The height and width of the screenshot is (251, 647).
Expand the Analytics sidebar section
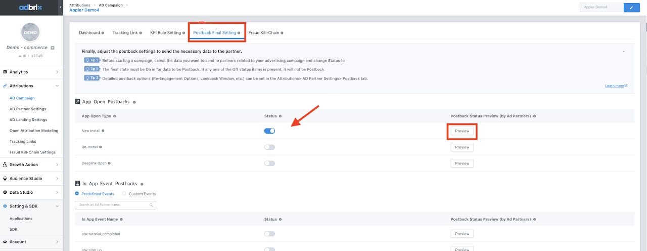click(31, 72)
